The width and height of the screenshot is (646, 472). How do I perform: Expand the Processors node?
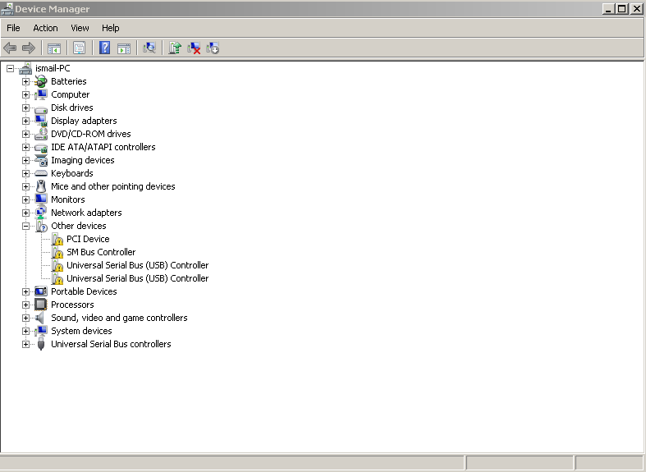point(25,305)
